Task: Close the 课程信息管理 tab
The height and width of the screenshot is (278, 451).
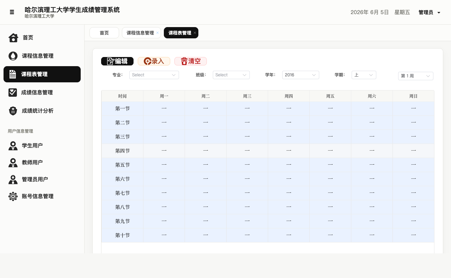Action: [x=157, y=33]
